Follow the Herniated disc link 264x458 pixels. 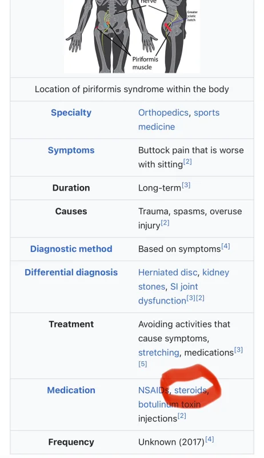click(167, 273)
